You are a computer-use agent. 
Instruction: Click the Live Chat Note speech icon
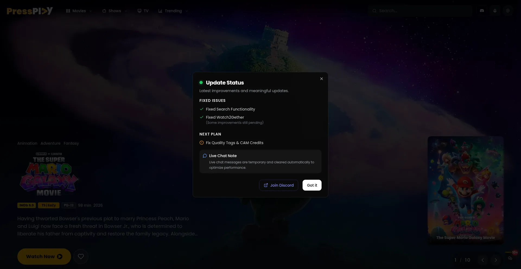click(x=205, y=156)
